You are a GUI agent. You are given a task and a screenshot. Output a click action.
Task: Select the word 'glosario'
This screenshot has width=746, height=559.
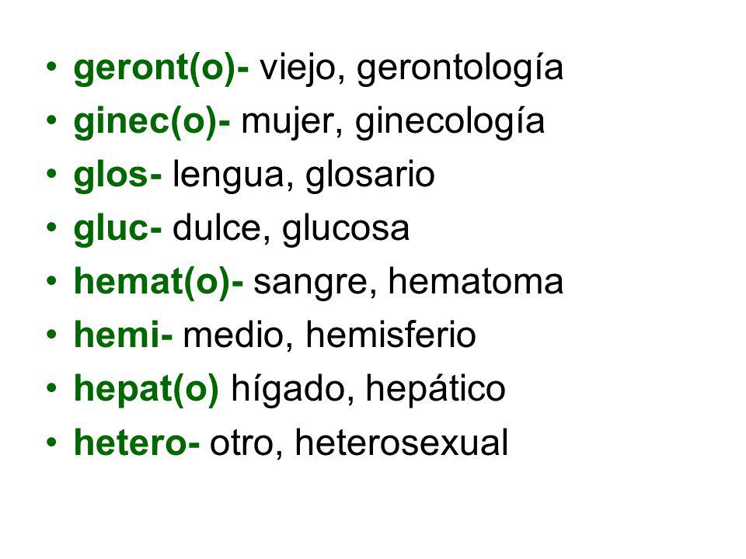click(x=370, y=175)
